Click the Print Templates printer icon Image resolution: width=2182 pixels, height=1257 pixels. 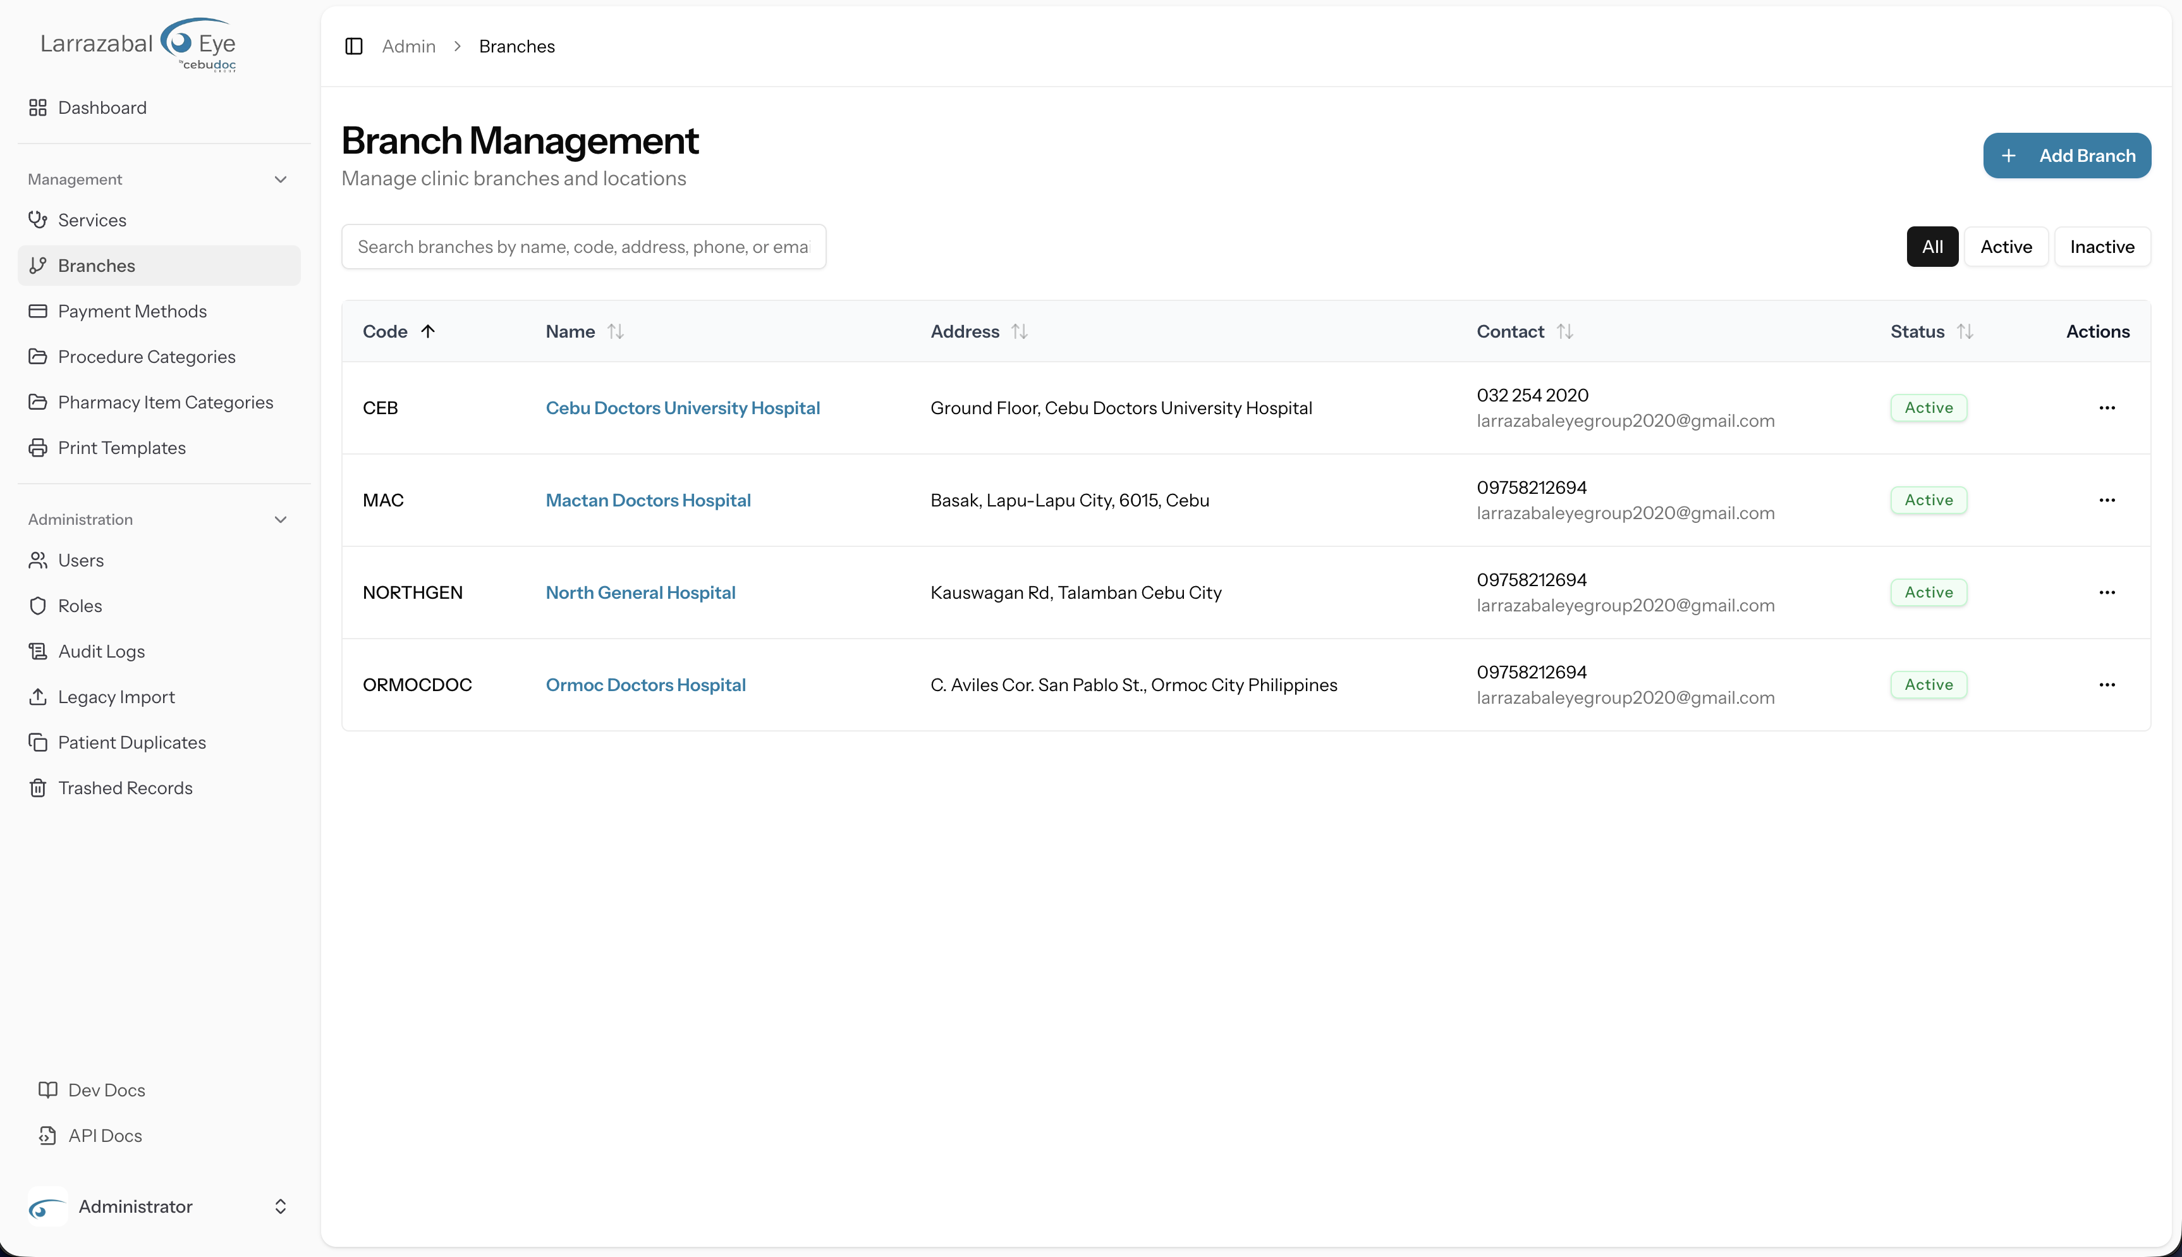37,448
